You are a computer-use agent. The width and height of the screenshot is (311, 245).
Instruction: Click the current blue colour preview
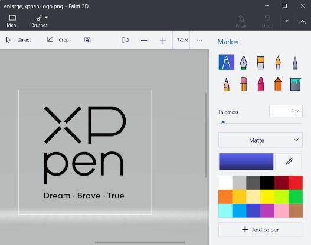coord(246,161)
